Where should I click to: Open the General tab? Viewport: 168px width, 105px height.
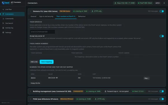point(33,17)
